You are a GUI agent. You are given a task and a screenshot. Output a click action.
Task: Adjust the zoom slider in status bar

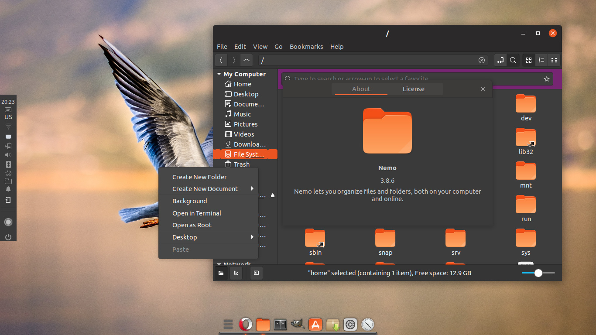538,273
